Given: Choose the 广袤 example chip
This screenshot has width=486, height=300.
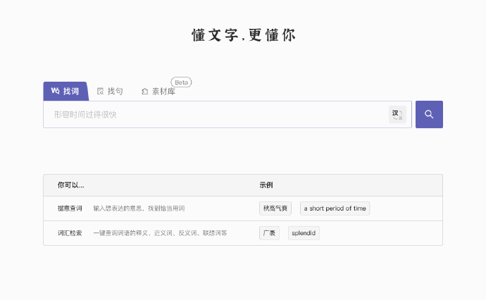Looking at the screenshot, I should click(x=269, y=233).
